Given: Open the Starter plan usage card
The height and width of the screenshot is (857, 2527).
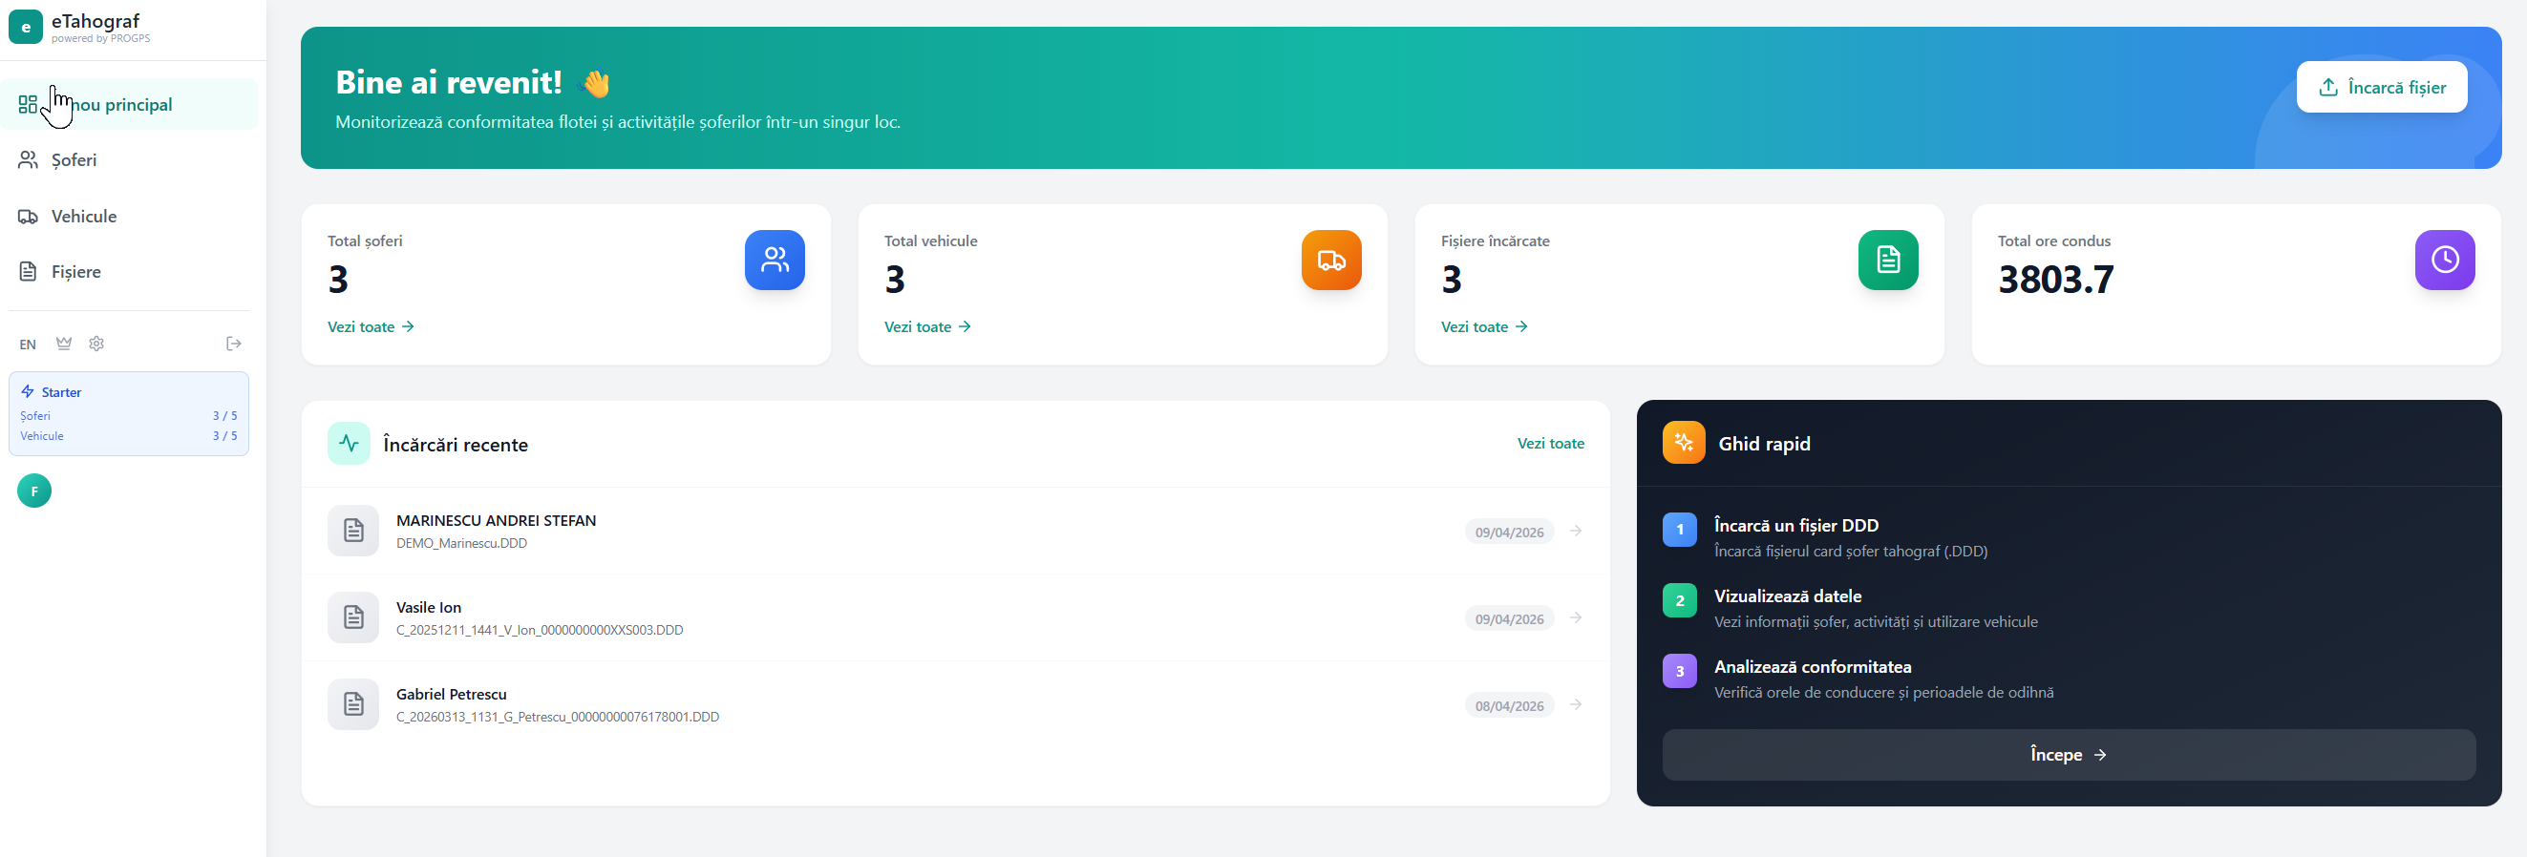Looking at the screenshot, I should point(129,413).
